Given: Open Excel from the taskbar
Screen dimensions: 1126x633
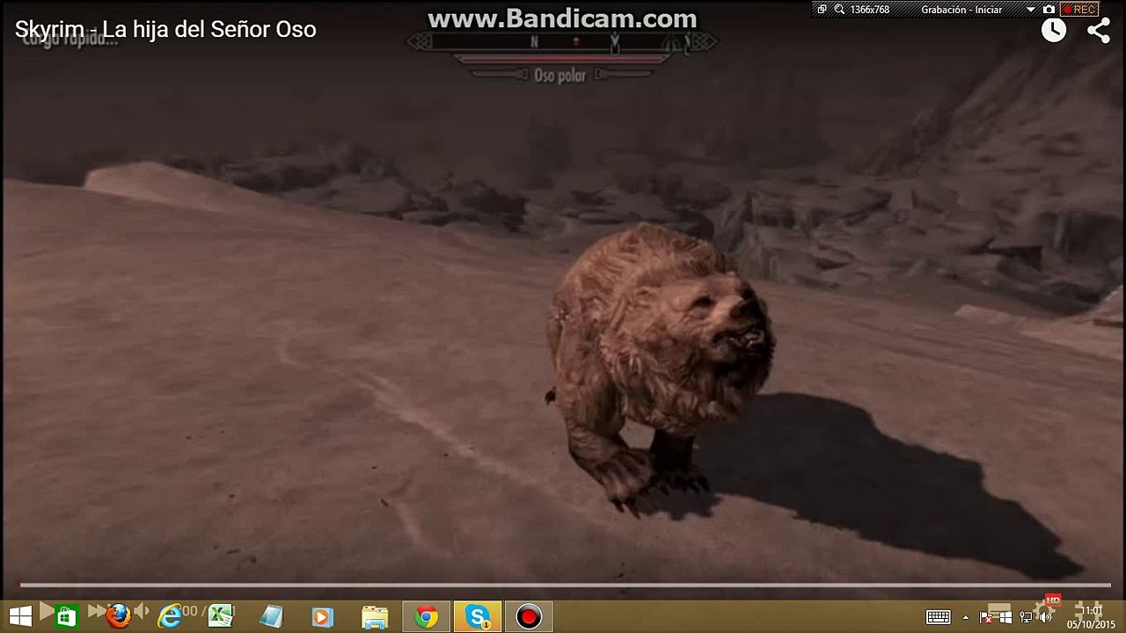Looking at the screenshot, I should point(220,616).
